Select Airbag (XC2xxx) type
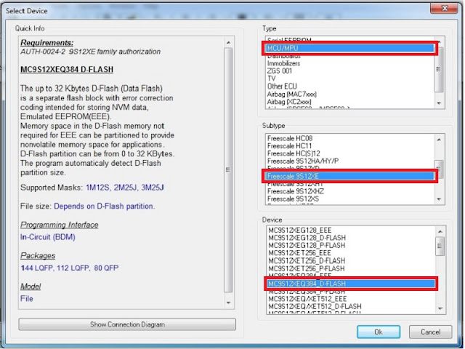Screen dimensions: 465x349 [x=289, y=102]
